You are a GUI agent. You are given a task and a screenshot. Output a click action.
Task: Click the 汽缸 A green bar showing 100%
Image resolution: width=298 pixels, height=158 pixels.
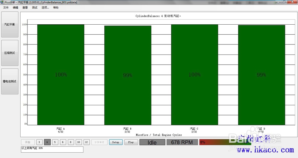coord(61,75)
